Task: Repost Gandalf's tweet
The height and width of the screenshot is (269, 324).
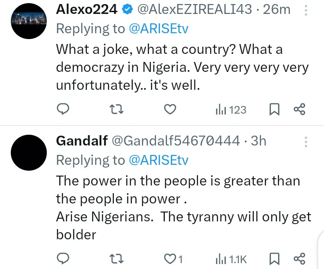Action: tap(117, 258)
